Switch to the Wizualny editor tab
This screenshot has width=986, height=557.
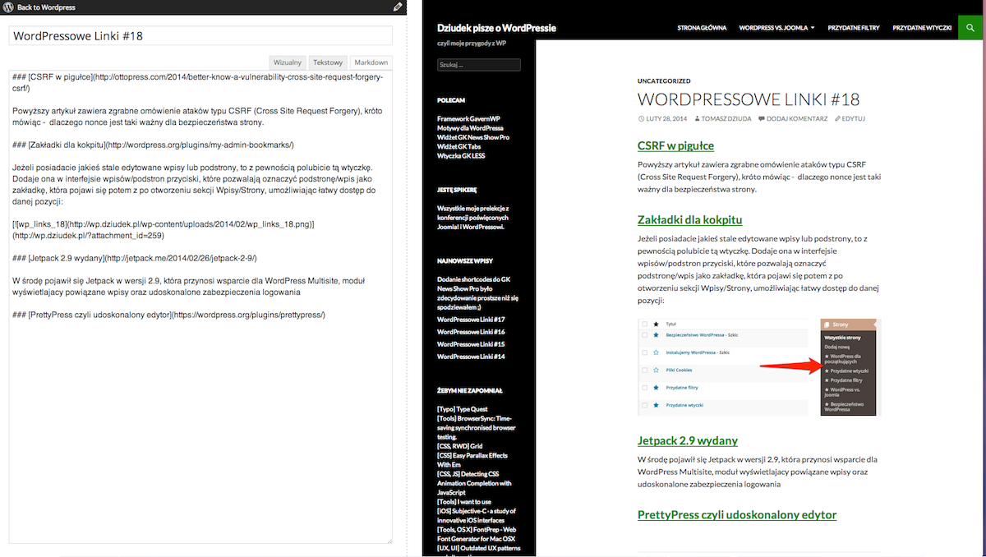coord(288,62)
